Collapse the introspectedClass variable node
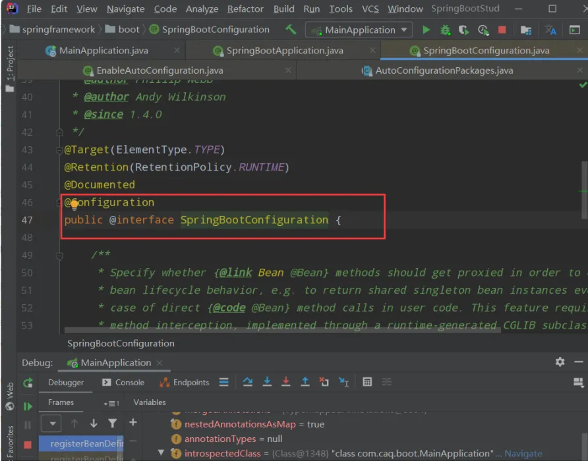 [161, 452]
